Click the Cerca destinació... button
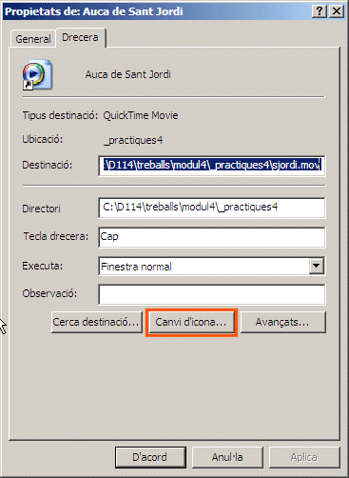349x478 pixels. tap(97, 322)
